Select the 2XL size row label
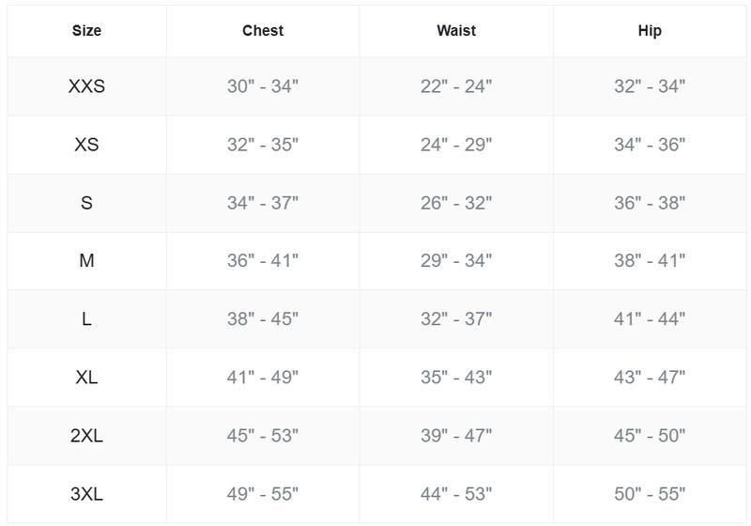751x526 pixels. (x=86, y=436)
